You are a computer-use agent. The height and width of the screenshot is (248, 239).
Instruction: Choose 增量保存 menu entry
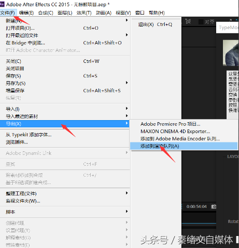click(x=65, y=90)
